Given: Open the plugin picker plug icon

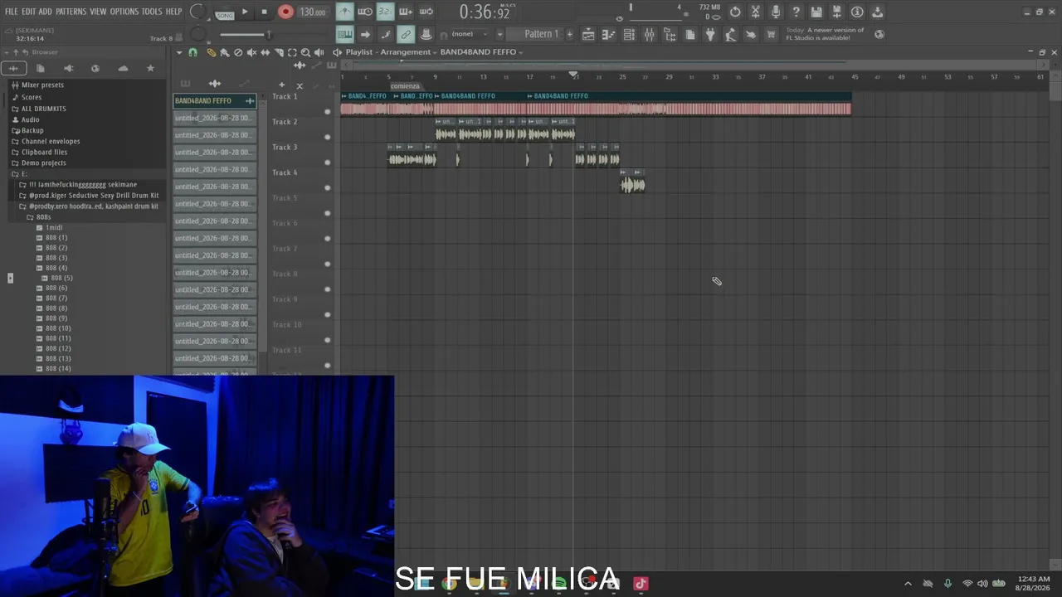Looking at the screenshot, I should pyautogui.click(x=710, y=34).
